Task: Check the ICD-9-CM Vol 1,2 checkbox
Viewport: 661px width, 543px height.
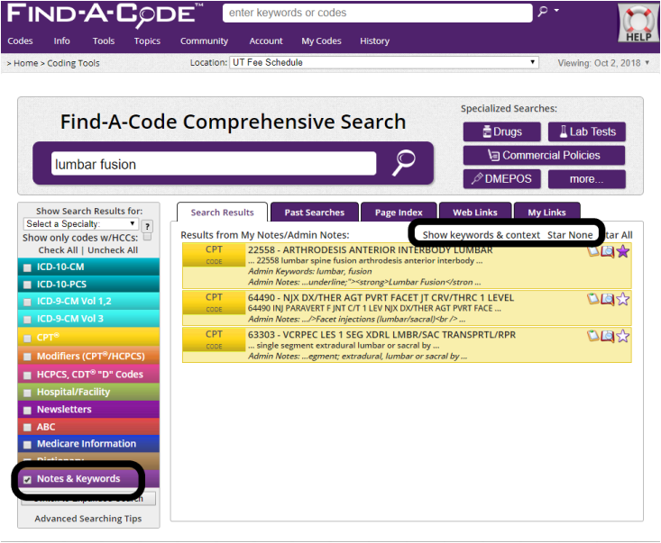Action: coord(27,303)
